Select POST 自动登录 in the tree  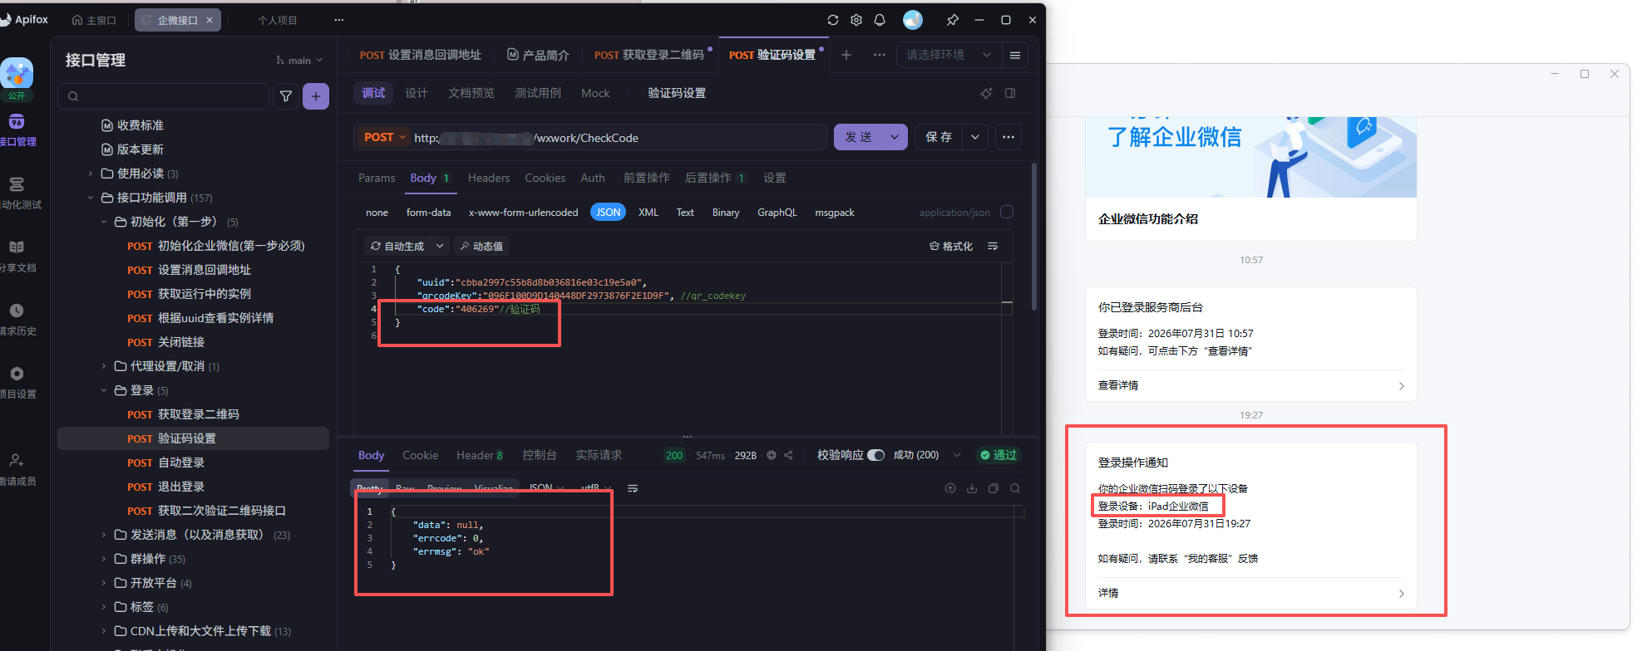(193, 463)
